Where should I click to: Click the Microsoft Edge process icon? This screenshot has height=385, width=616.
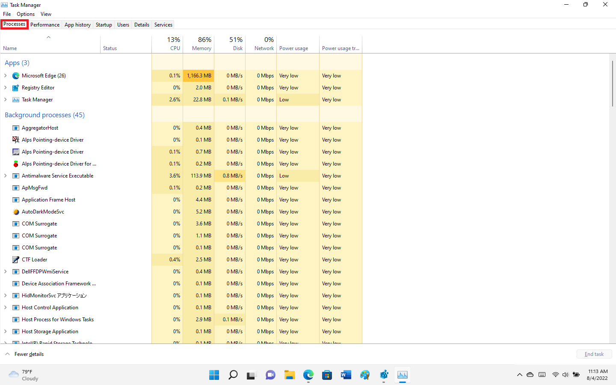tap(16, 76)
